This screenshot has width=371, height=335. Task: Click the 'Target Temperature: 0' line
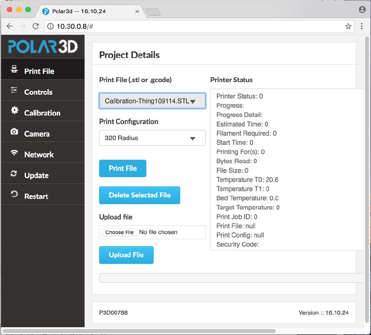pos(248,207)
